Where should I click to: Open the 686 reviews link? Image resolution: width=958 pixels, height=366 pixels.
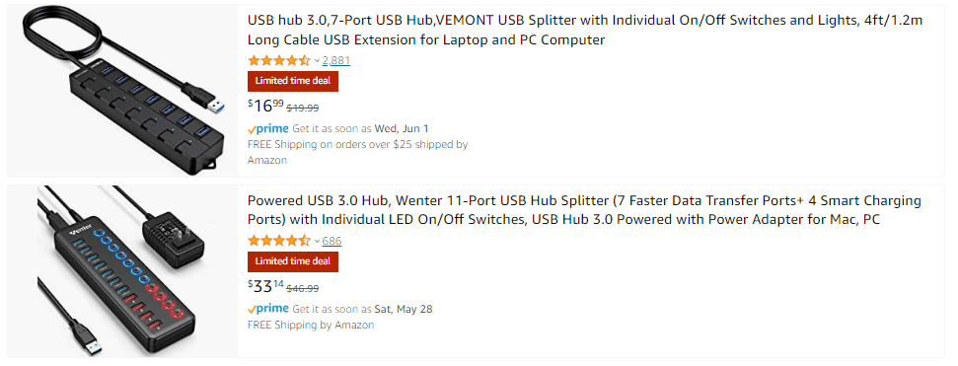(x=332, y=241)
